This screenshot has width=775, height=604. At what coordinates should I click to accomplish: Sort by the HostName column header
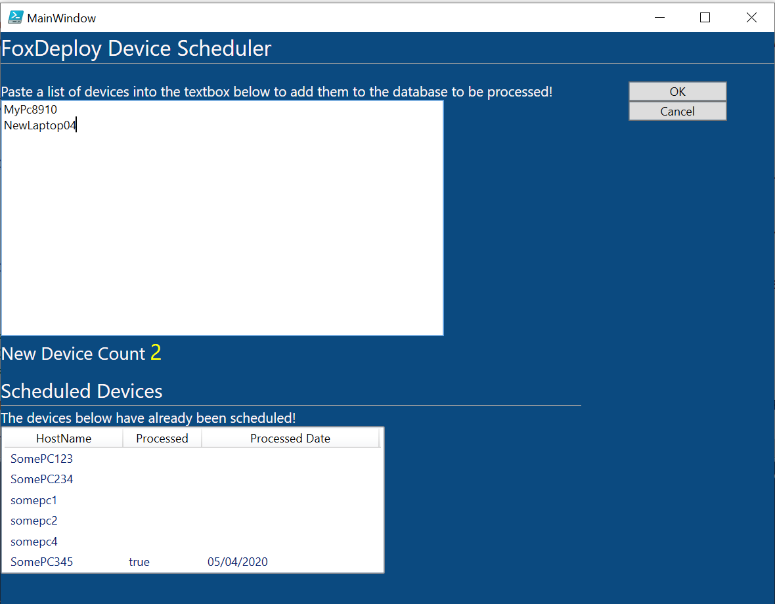click(x=63, y=438)
